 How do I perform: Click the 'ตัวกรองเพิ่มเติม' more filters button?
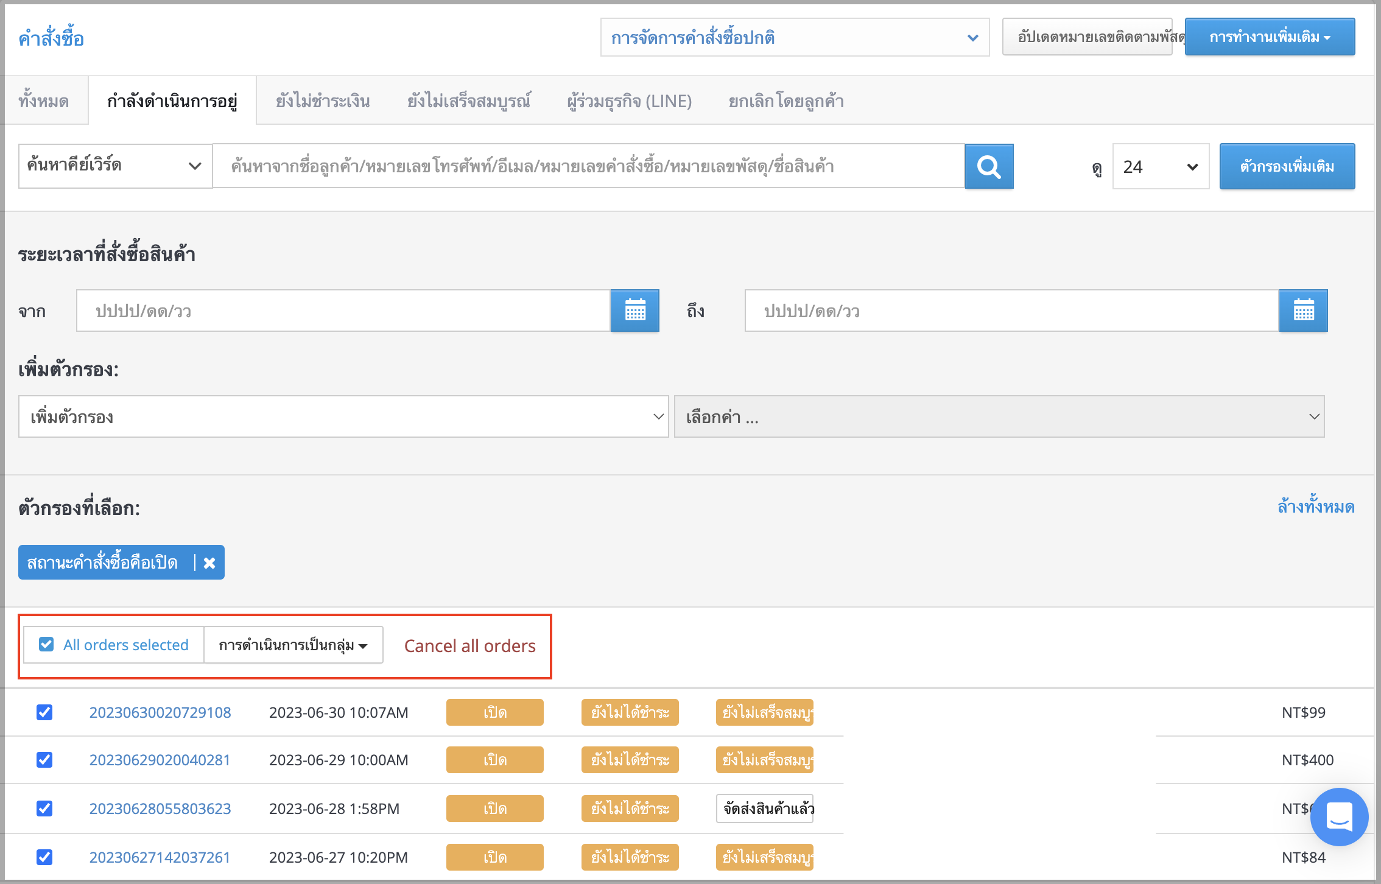tap(1287, 166)
